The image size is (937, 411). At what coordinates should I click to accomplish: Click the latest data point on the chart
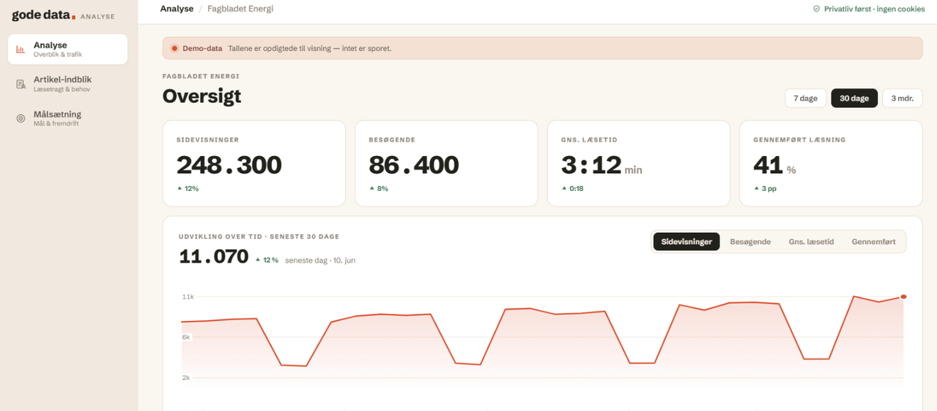click(904, 297)
